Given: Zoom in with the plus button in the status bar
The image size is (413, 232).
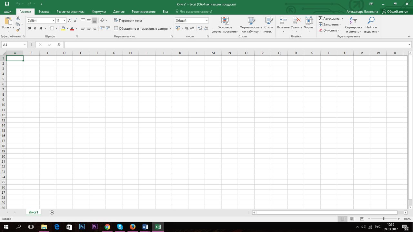Looking at the screenshot, I should tap(399, 219).
